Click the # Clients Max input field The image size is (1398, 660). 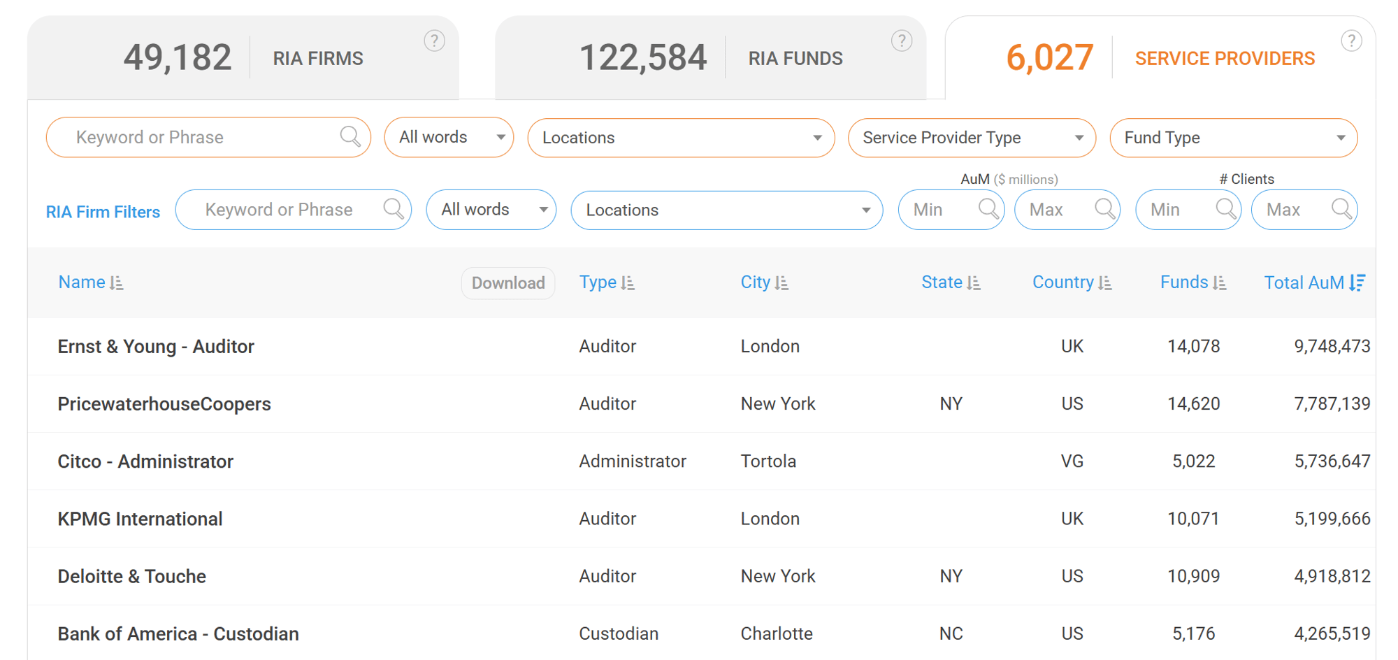(1292, 210)
